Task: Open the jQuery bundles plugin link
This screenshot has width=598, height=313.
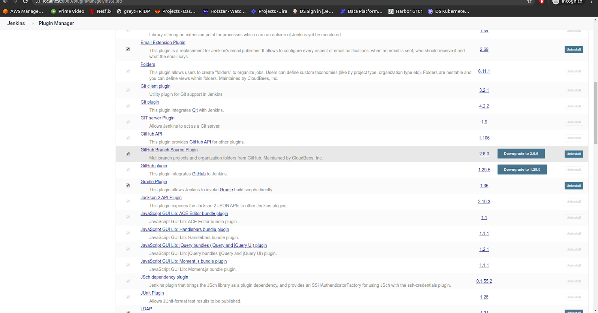Action: [x=203, y=245]
